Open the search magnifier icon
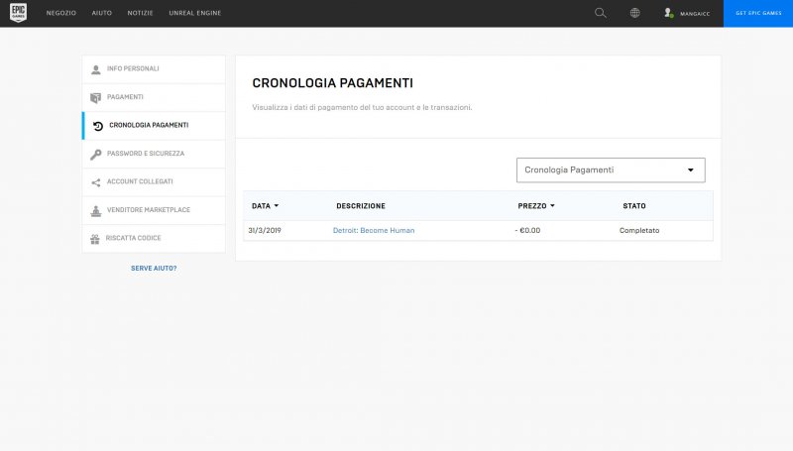 pyautogui.click(x=601, y=13)
